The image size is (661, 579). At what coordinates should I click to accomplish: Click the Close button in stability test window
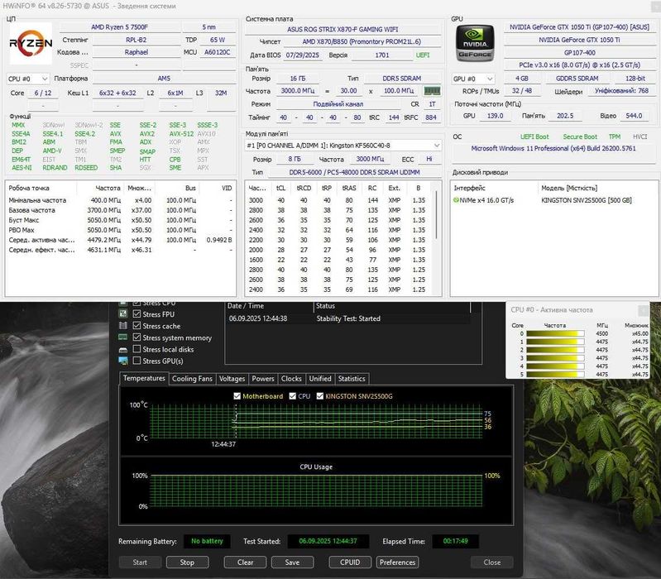click(492, 562)
